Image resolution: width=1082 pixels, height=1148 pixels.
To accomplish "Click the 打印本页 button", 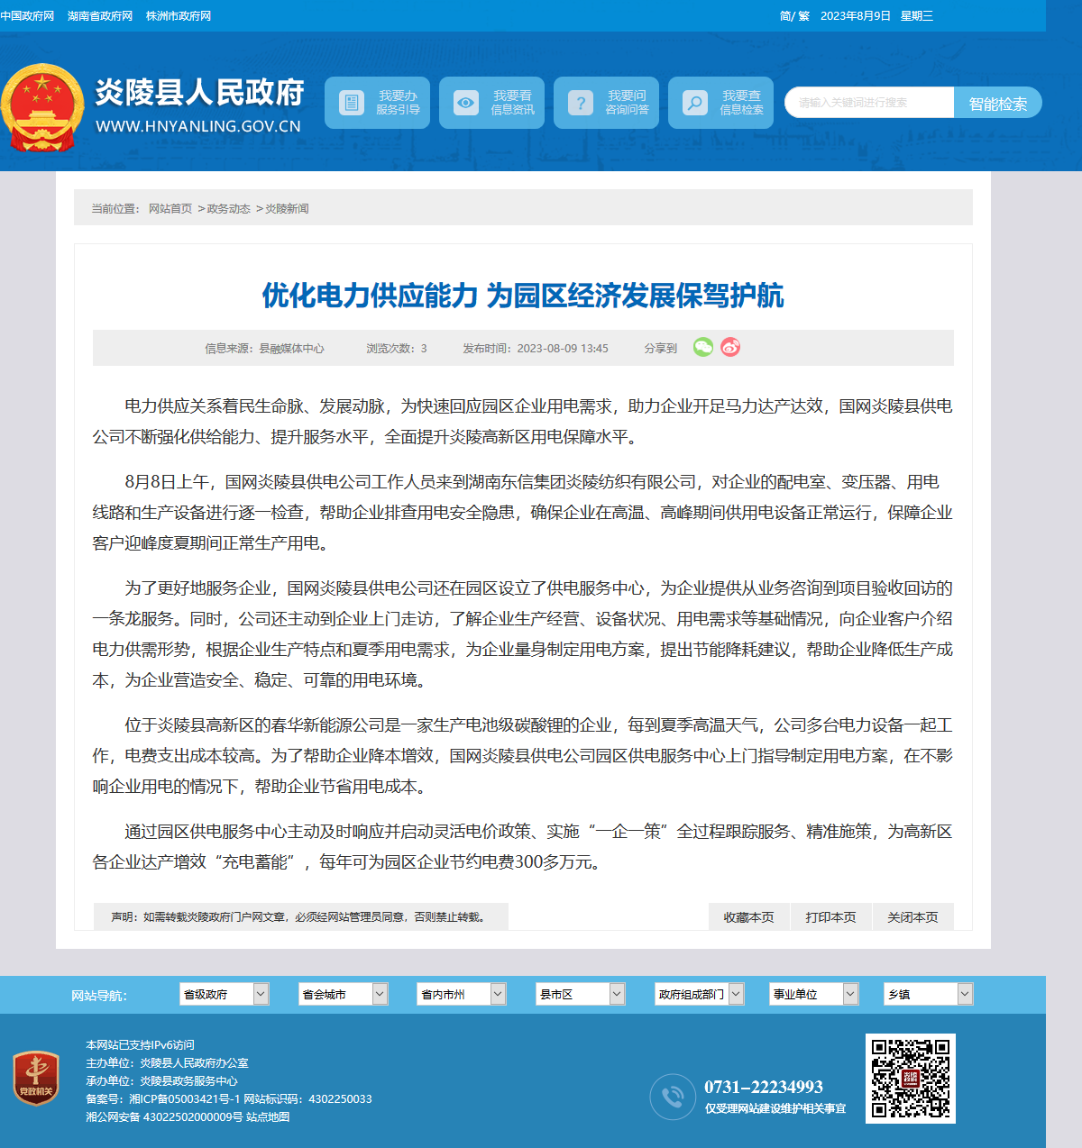I will coord(830,916).
